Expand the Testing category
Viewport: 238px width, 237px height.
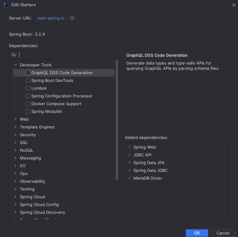[16, 189]
